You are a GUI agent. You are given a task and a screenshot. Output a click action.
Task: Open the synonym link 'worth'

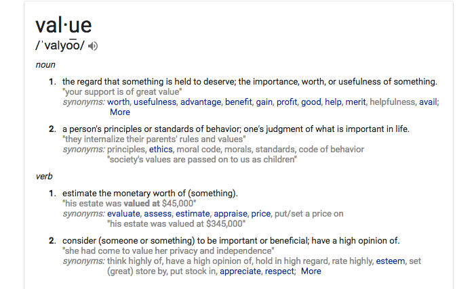click(118, 102)
